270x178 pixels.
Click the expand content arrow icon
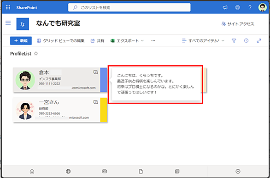pyautogui.click(x=259, y=41)
